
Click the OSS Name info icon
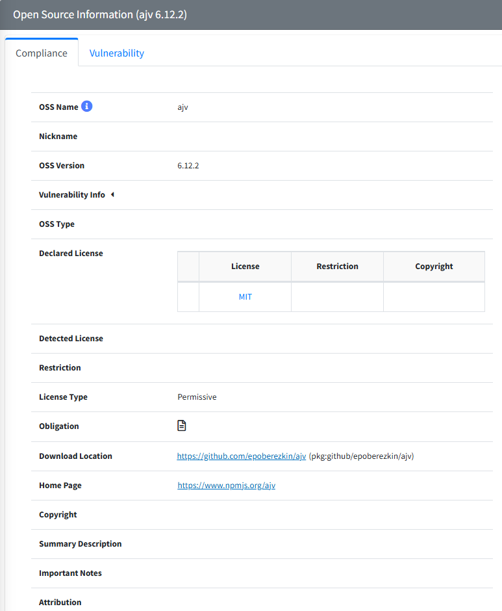(86, 107)
